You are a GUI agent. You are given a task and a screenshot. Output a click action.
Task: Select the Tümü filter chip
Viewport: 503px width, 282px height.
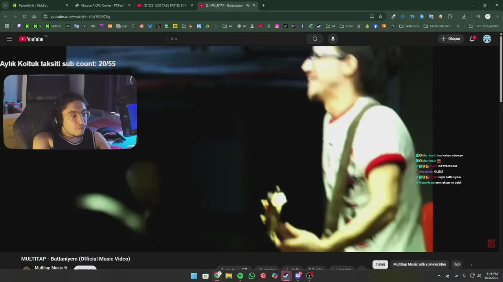[380, 264]
